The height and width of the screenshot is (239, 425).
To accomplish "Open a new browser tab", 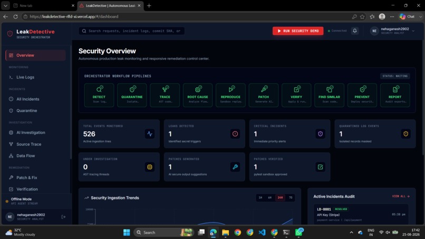I will click(x=149, y=5).
